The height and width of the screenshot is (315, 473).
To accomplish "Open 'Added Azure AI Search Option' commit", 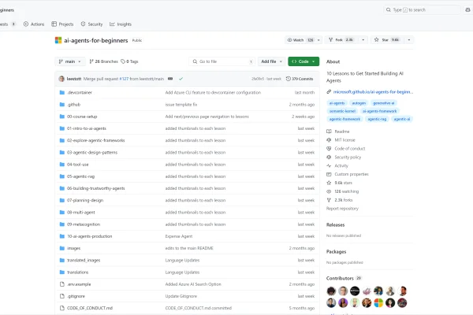I will (193, 284).
